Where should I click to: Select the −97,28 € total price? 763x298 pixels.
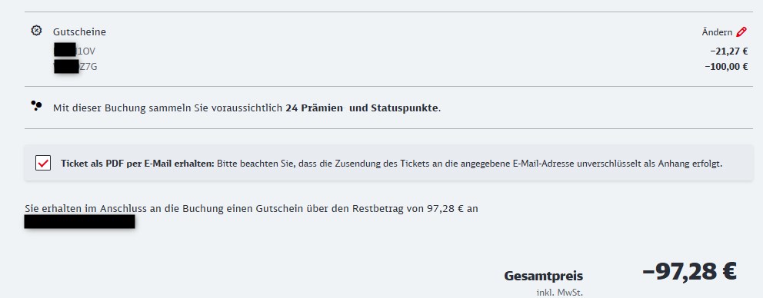(x=689, y=271)
